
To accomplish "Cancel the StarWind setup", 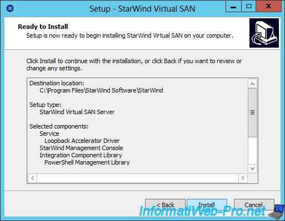I will click(254, 205).
